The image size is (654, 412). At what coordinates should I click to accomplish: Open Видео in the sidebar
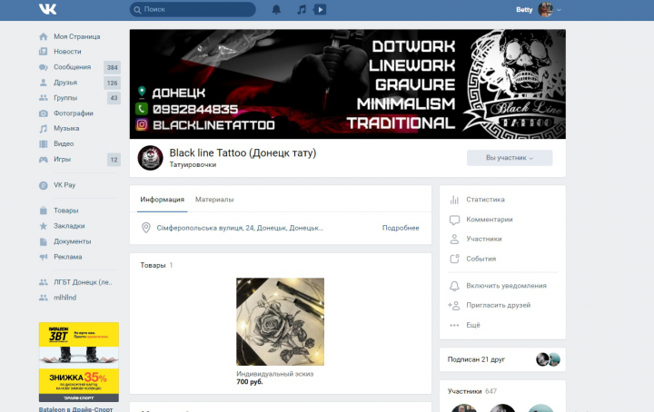click(64, 143)
